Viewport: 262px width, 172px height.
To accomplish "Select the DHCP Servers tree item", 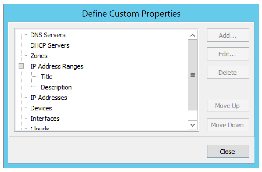I will pos(50,45).
